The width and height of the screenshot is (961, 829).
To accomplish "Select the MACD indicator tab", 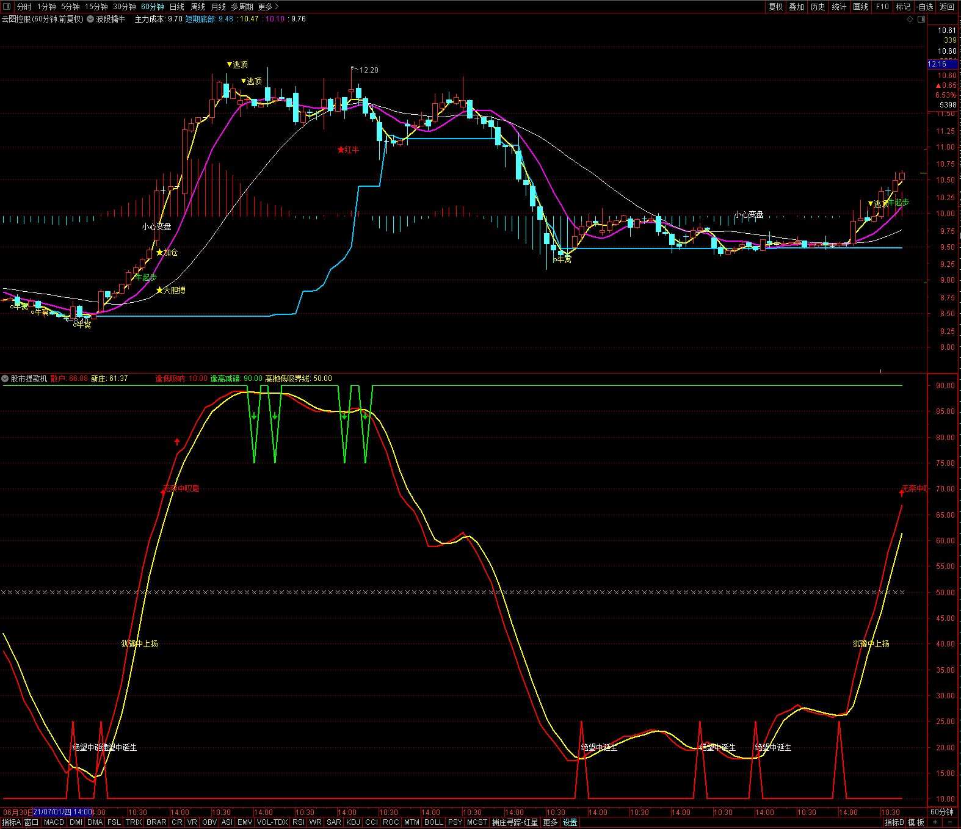I will coord(54,822).
